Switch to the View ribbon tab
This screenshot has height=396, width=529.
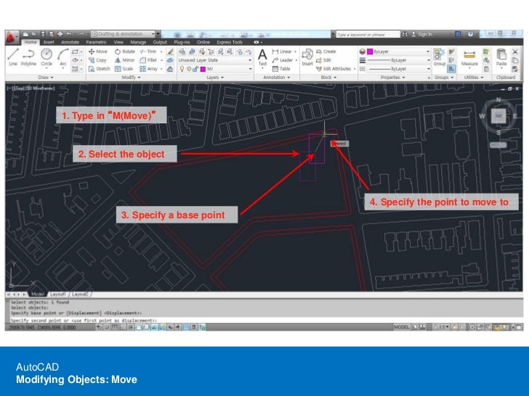pyautogui.click(x=118, y=42)
